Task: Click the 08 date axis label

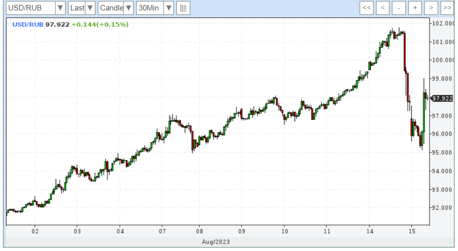Action: 200,232
